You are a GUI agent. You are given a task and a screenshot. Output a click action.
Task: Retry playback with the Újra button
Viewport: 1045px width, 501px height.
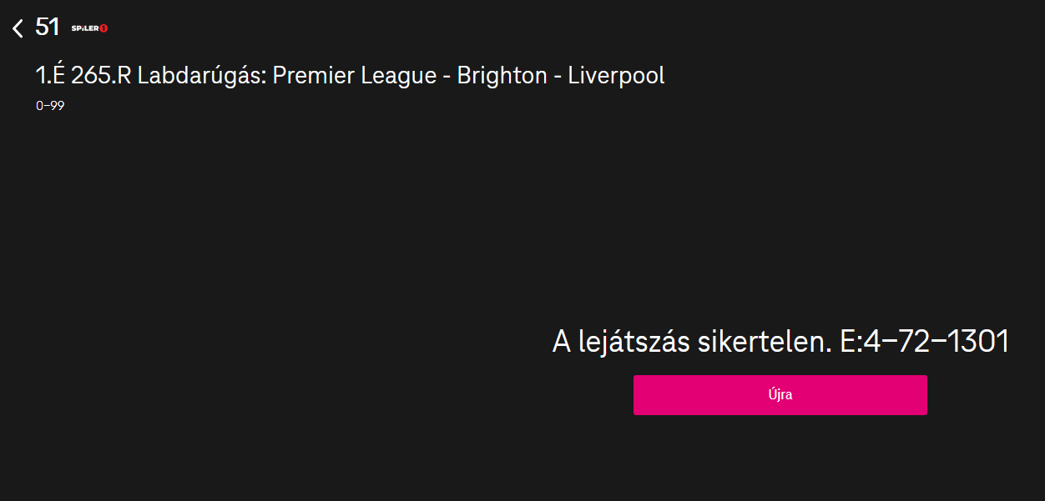point(780,395)
